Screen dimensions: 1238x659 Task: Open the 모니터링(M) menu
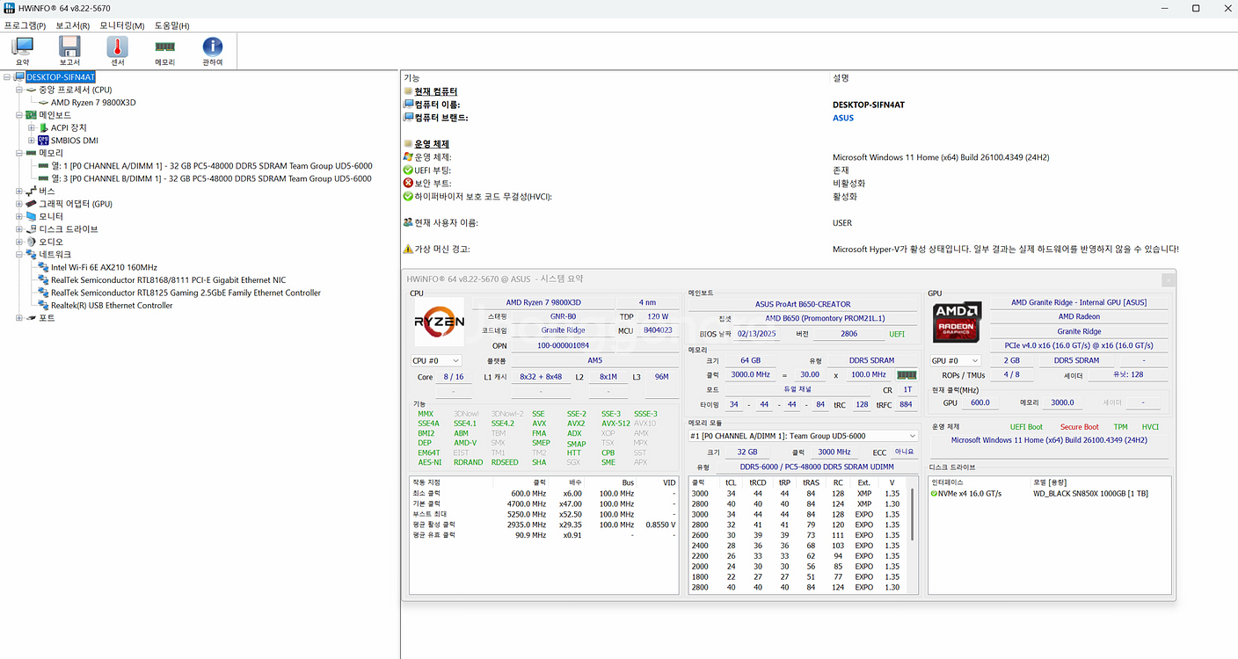[121, 25]
